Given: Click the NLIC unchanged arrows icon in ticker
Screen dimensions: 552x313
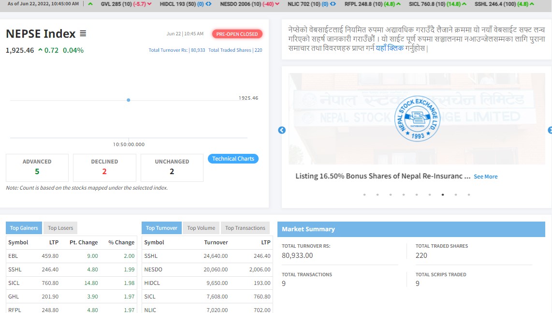Looking at the screenshot, I should coord(333,4).
